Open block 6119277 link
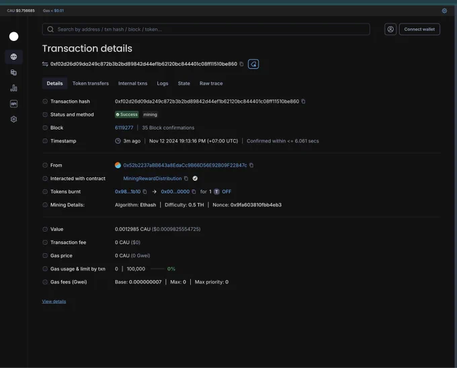This screenshot has height=368, width=457. click(x=124, y=128)
